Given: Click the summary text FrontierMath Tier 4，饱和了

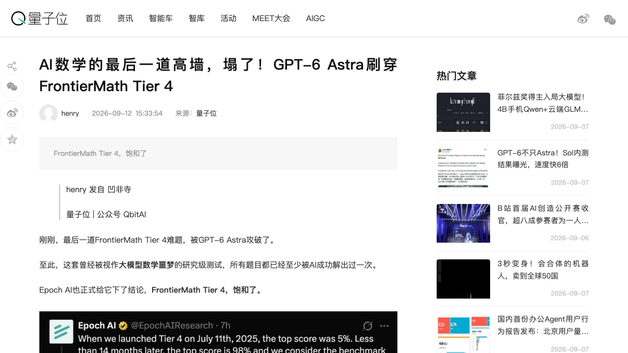Looking at the screenshot, I should pyautogui.click(x=101, y=153).
